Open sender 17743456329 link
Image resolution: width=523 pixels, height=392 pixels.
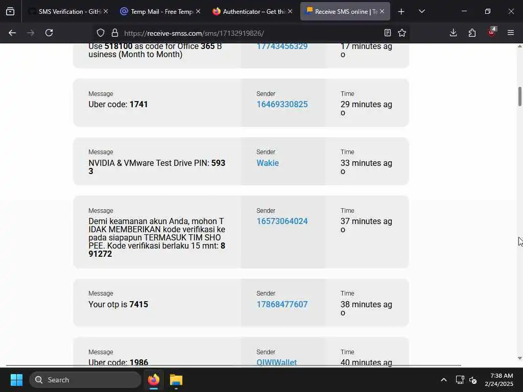pos(282,46)
